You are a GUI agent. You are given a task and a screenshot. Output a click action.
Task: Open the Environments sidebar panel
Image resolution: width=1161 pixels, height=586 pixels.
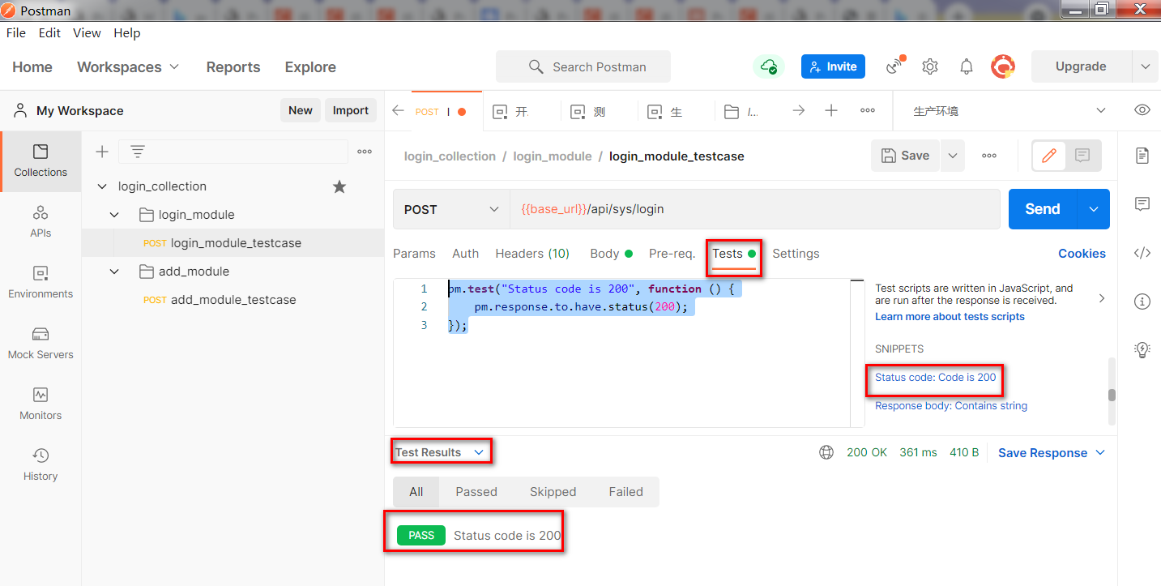pyautogui.click(x=41, y=282)
